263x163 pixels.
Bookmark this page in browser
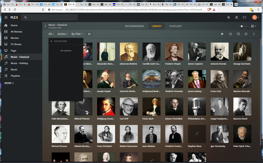coord(43,10)
